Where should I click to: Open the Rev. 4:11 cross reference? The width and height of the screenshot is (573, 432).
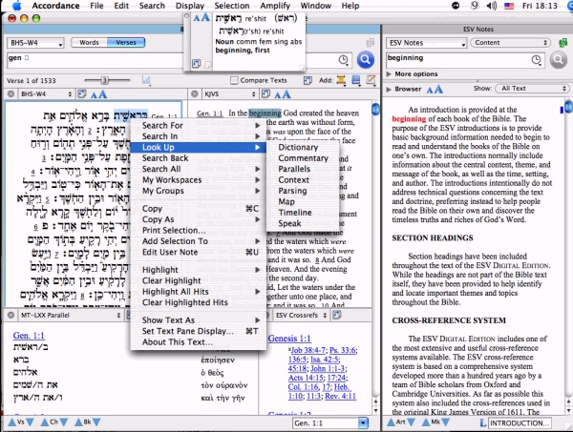click(x=340, y=397)
